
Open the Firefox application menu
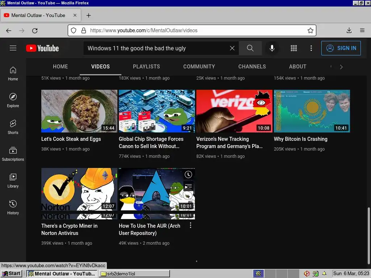click(x=362, y=30)
